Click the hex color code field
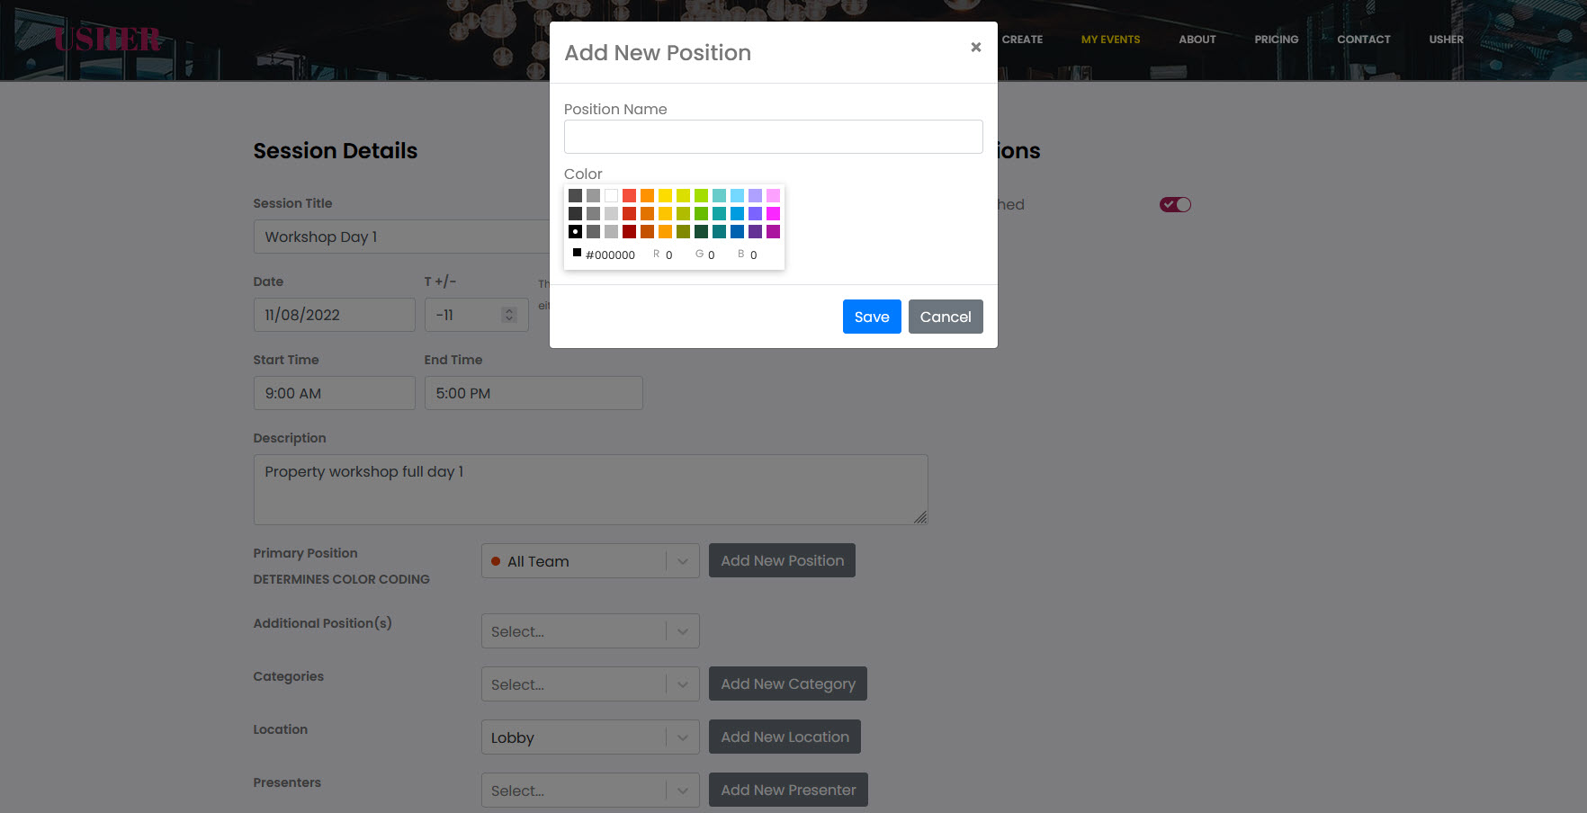Image resolution: width=1587 pixels, height=813 pixels. point(610,255)
